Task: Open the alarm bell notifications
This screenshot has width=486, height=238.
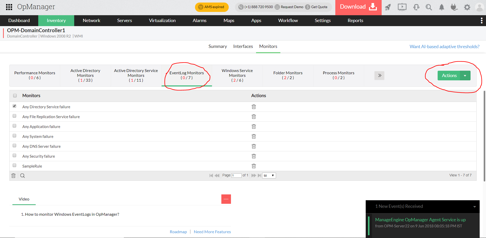Action: [x=442, y=7]
